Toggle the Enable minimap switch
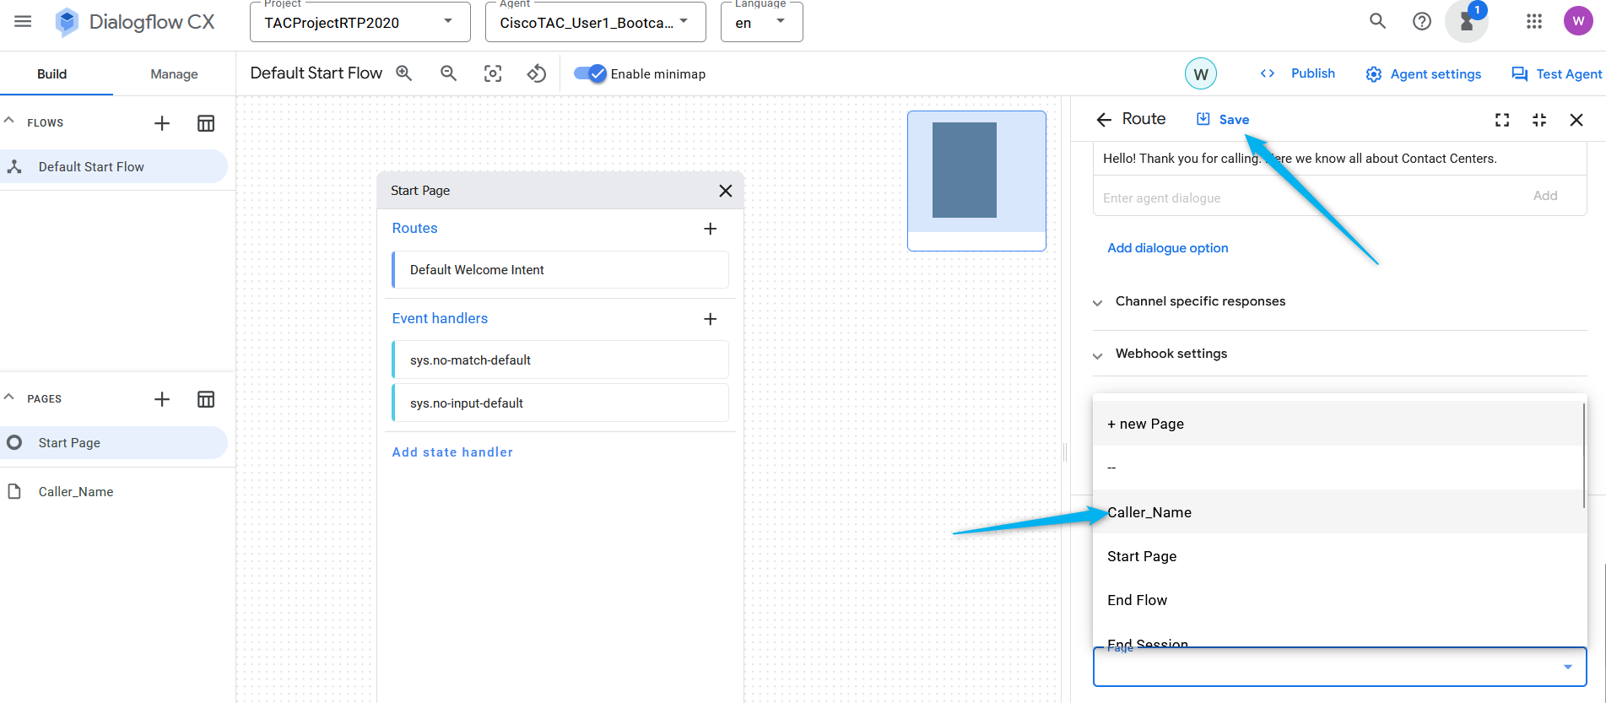Image resolution: width=1606 pixels, height=703 pixels. (590, 73)
